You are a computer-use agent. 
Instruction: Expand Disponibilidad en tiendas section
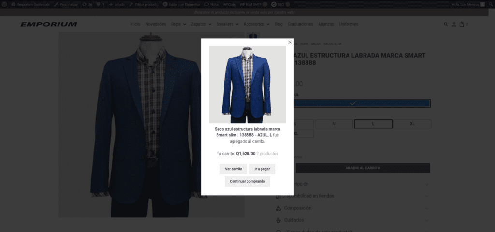pyautogui.click(x=353, y=196)
